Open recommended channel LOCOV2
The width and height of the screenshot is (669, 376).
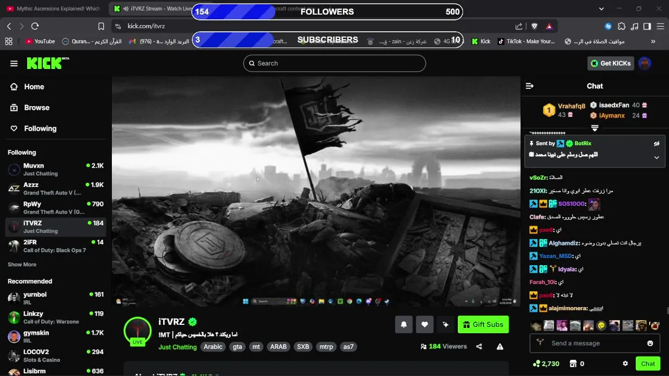(x=56, y=356)
